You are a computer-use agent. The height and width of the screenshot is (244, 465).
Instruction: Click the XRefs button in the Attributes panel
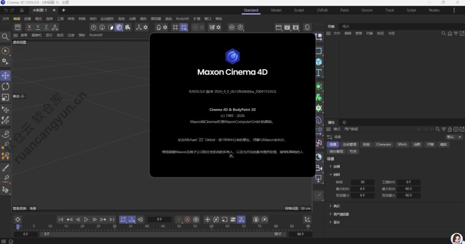(x=402, y=144)
